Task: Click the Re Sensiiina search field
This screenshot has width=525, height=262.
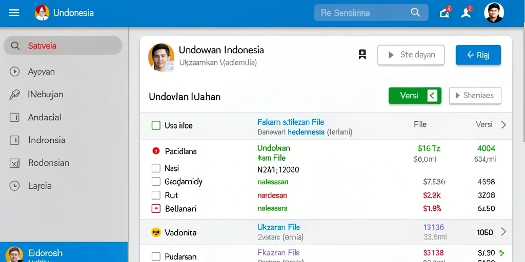Action: point(371,13)
